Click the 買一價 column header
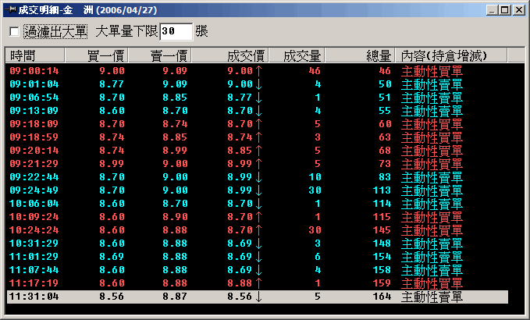530x320 pixels. coord(94,56)
